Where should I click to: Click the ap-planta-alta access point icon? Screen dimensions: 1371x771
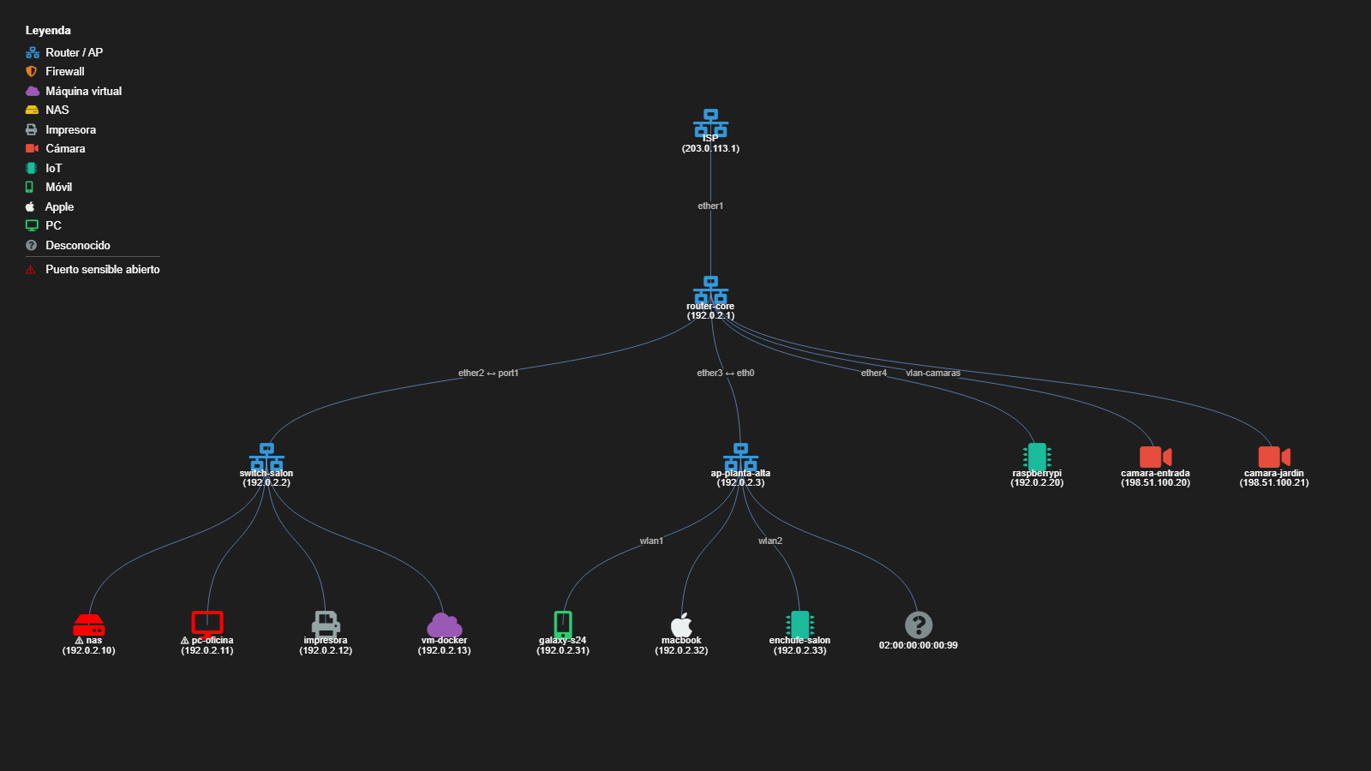pos(740,457)
